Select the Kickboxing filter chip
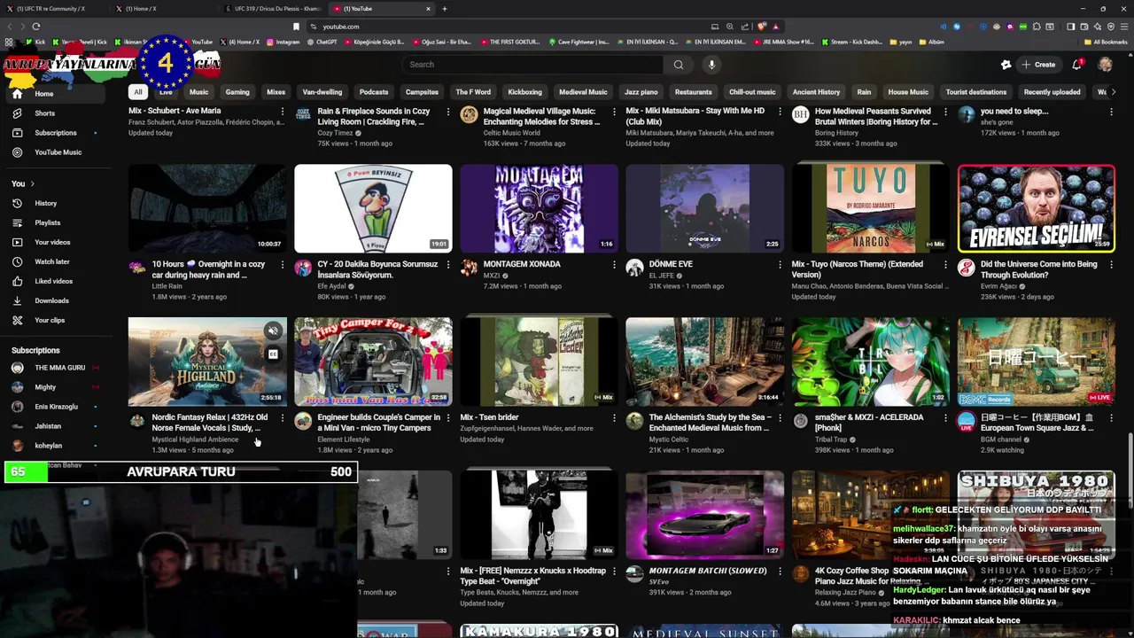 524,92
